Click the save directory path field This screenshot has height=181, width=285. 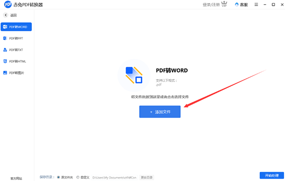pos(114,178)
